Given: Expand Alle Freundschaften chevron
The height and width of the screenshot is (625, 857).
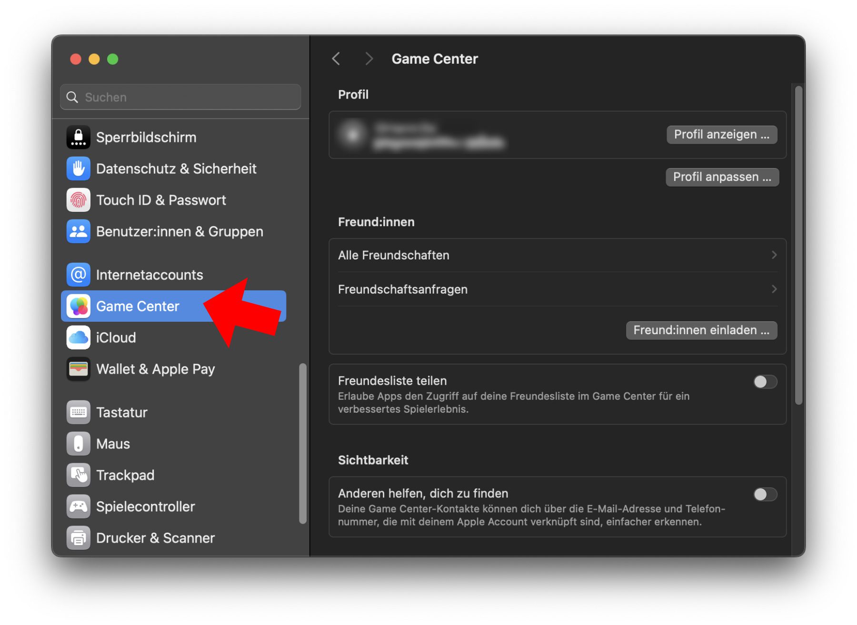Looking at the screenshot, I should coord(774,255).
